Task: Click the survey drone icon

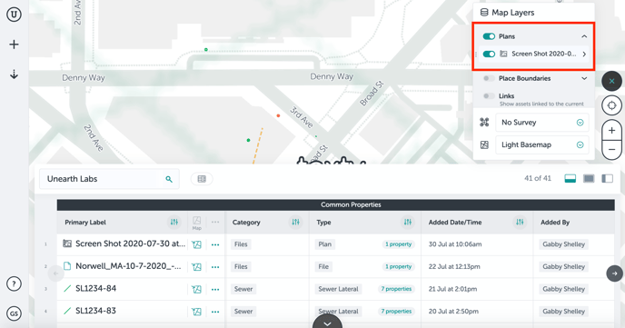Action: [x=484, y=123]
